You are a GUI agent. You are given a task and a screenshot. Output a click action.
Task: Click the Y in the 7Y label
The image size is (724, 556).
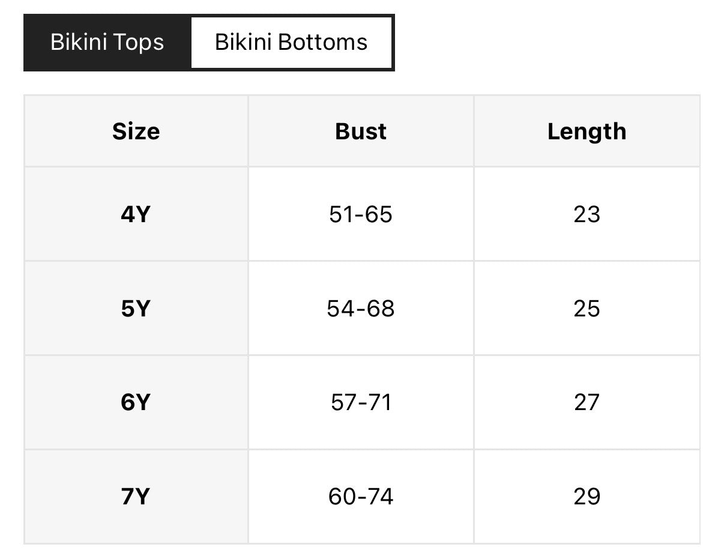click(142, 497)
